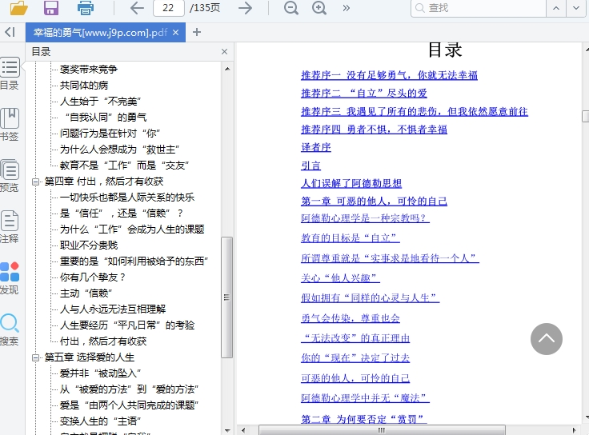
Task: Open the 注释 annotations sidebar icon
Action: [10, 226]
